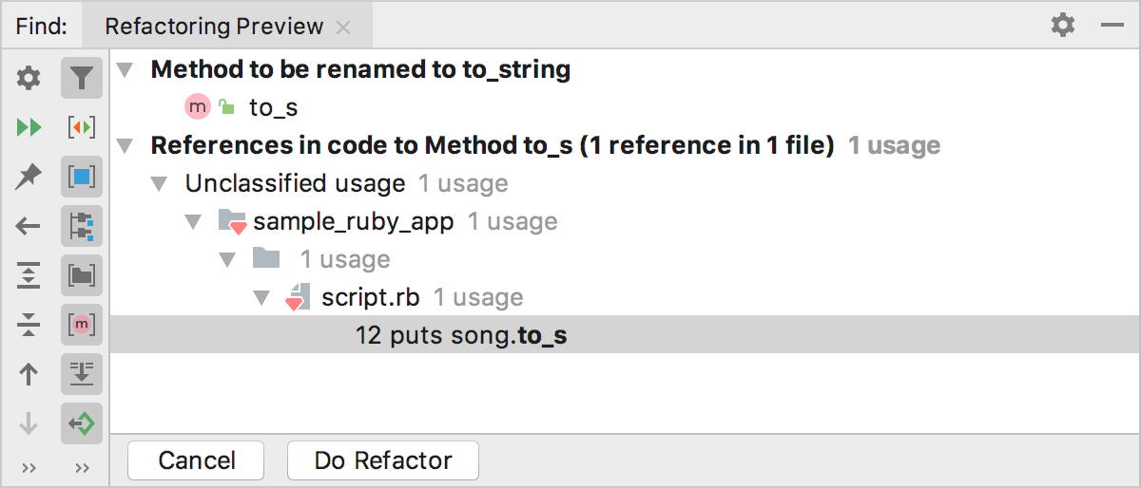Toggle the filter funnel button
The height and width of the screenshot is (488, 1141).
point(82,78)
